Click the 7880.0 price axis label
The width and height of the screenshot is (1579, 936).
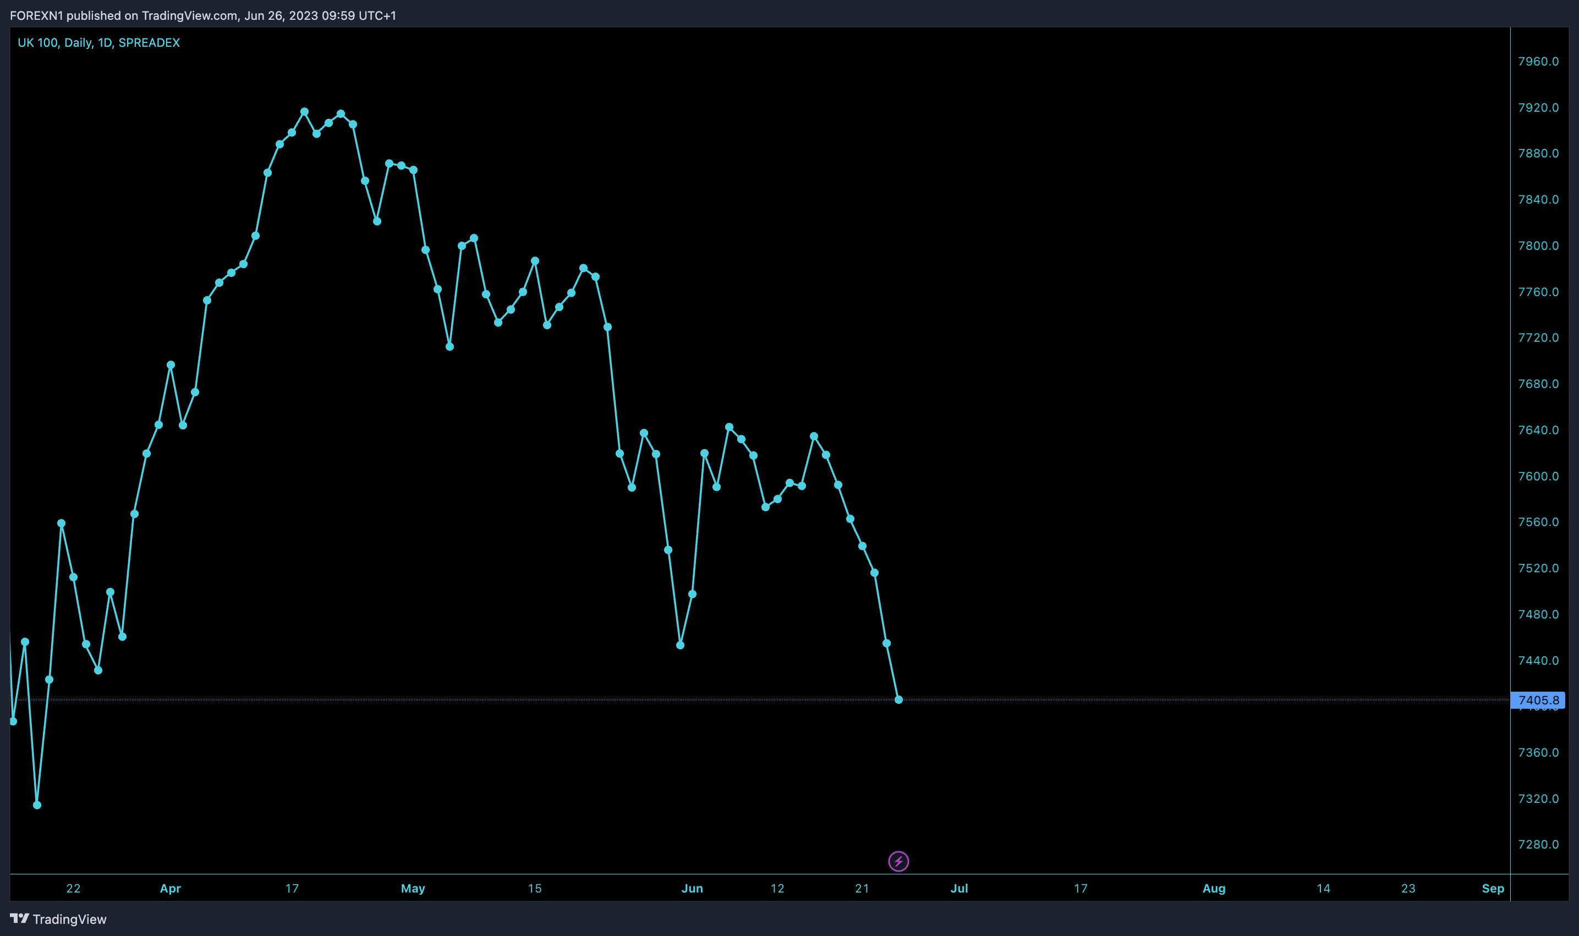pos(1538,154)
